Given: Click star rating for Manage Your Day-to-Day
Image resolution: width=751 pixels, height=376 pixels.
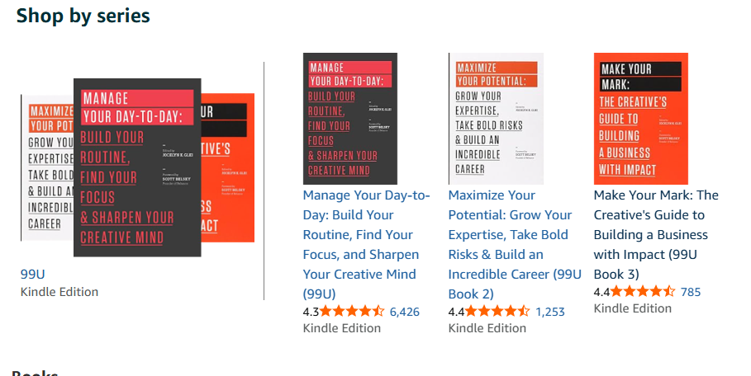Looking at the screenshot, I should point(353,311).
